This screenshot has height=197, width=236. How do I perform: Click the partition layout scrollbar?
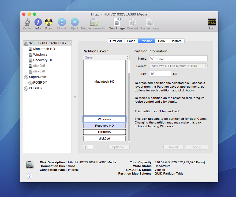click(x=129, y=107)
